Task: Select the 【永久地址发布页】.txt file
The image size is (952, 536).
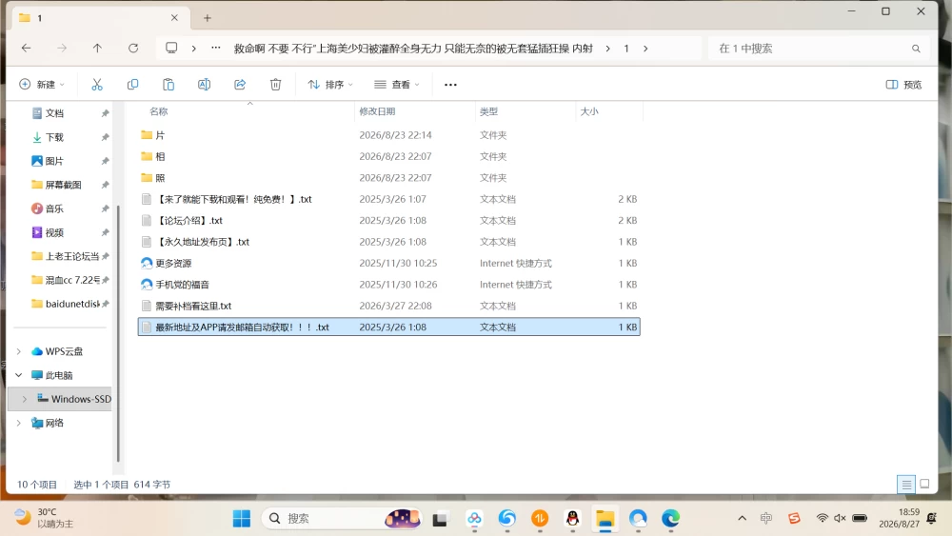Action: [388, 242]
